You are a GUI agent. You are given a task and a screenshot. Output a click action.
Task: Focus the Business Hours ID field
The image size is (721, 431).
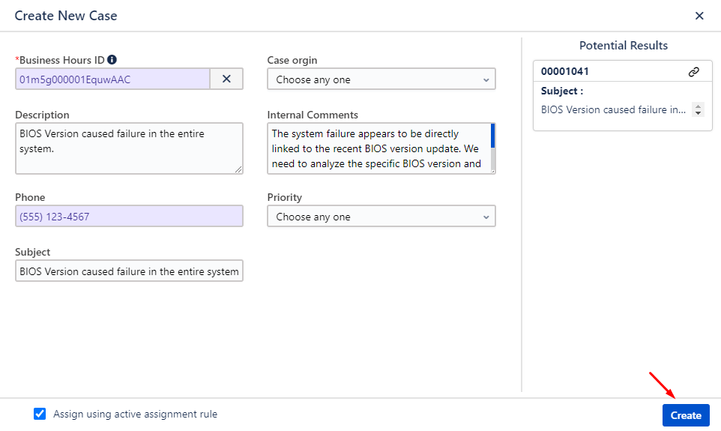(x=112, y=79)
